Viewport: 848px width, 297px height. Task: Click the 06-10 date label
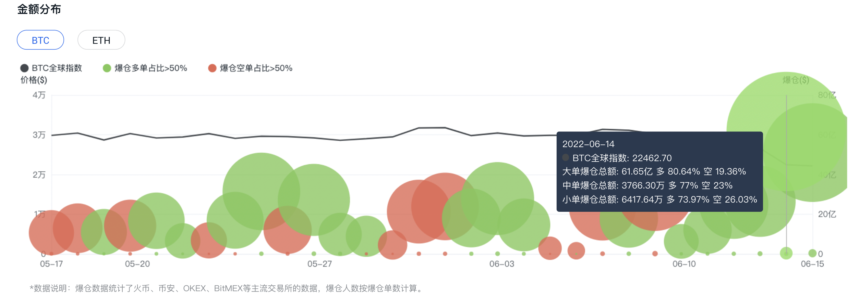pyautogui.click(x=684, y=264)
